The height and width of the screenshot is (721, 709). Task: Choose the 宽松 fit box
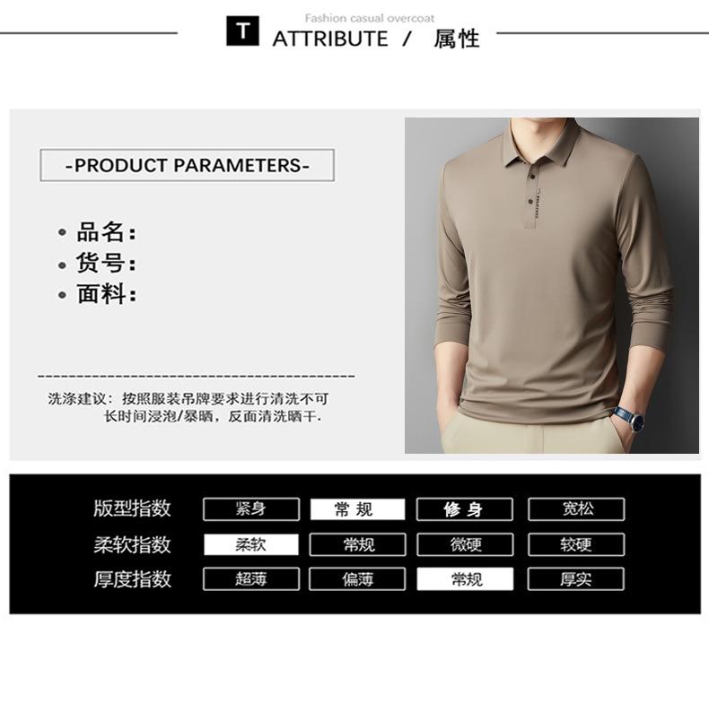click(576, 509)
